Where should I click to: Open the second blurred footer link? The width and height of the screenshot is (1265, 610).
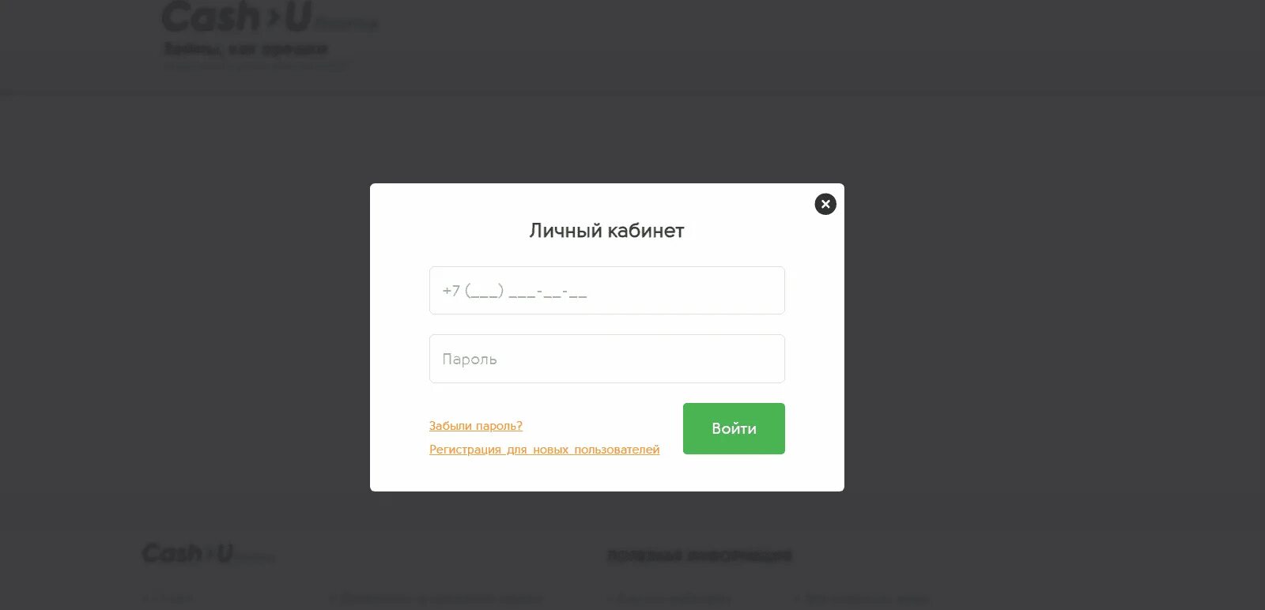click(436, 599)
